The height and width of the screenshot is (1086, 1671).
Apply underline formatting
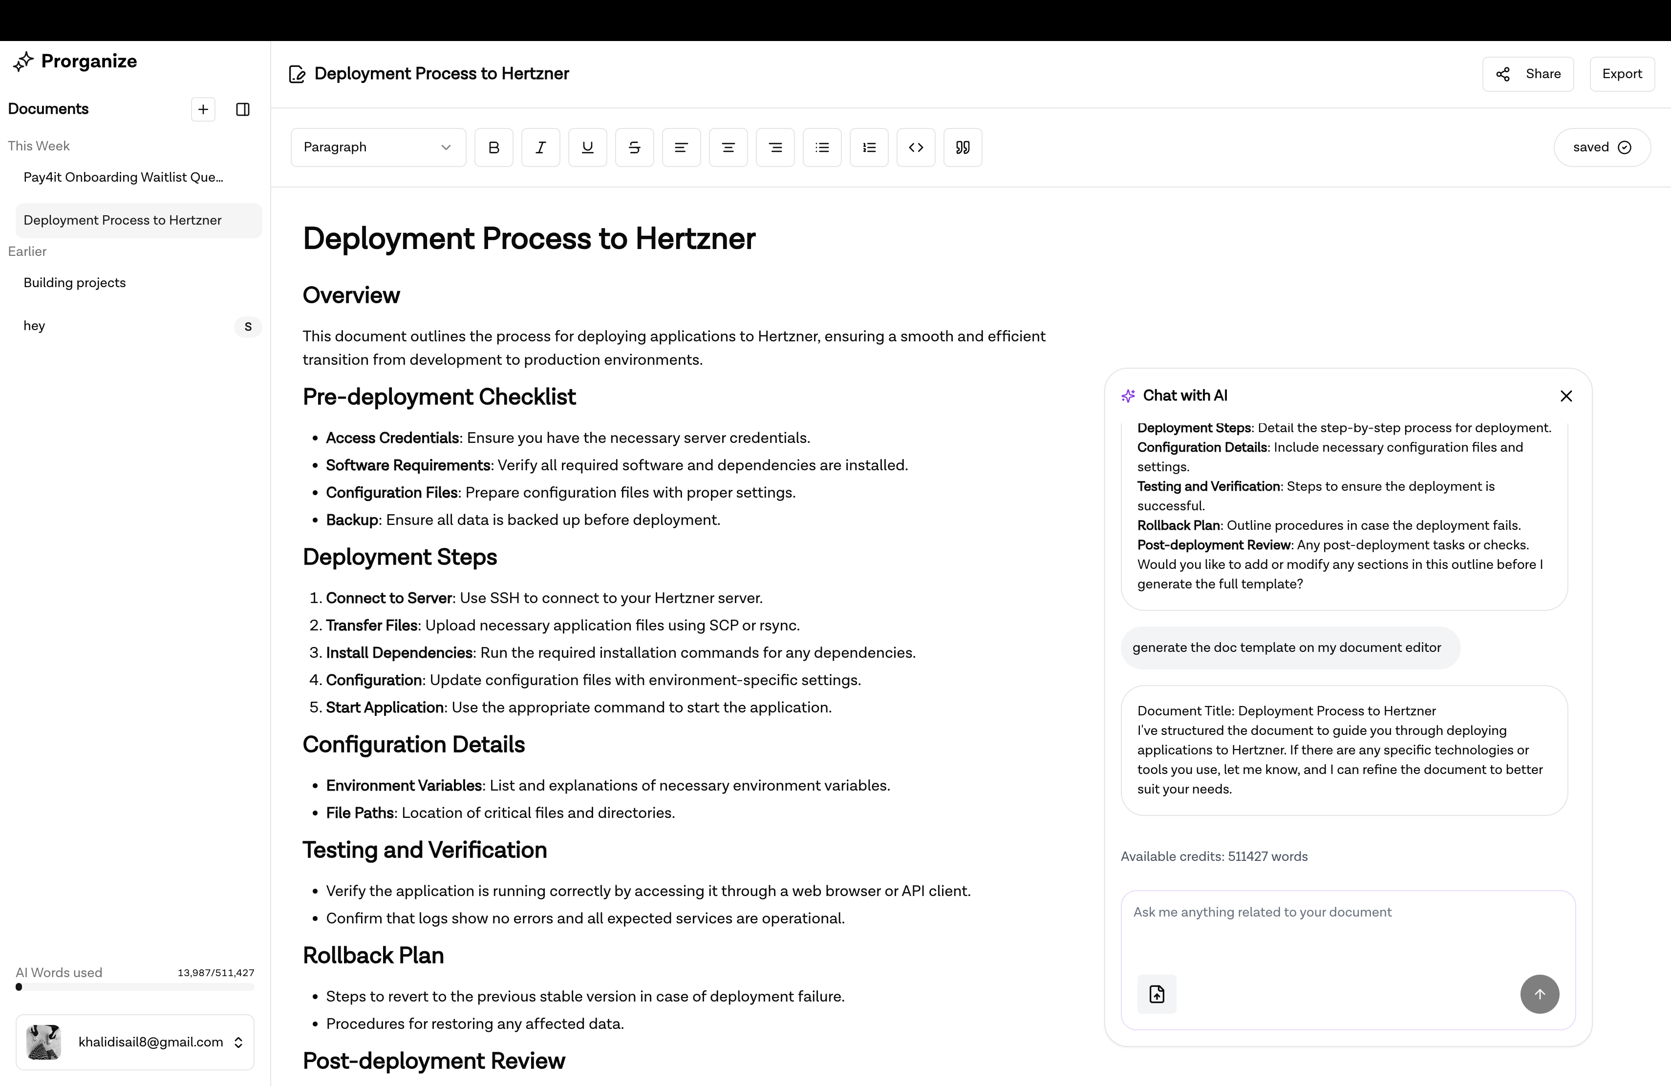click(588, 147)
